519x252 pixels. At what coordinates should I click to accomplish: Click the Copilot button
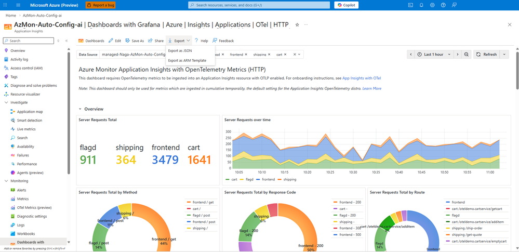point(346,5)
